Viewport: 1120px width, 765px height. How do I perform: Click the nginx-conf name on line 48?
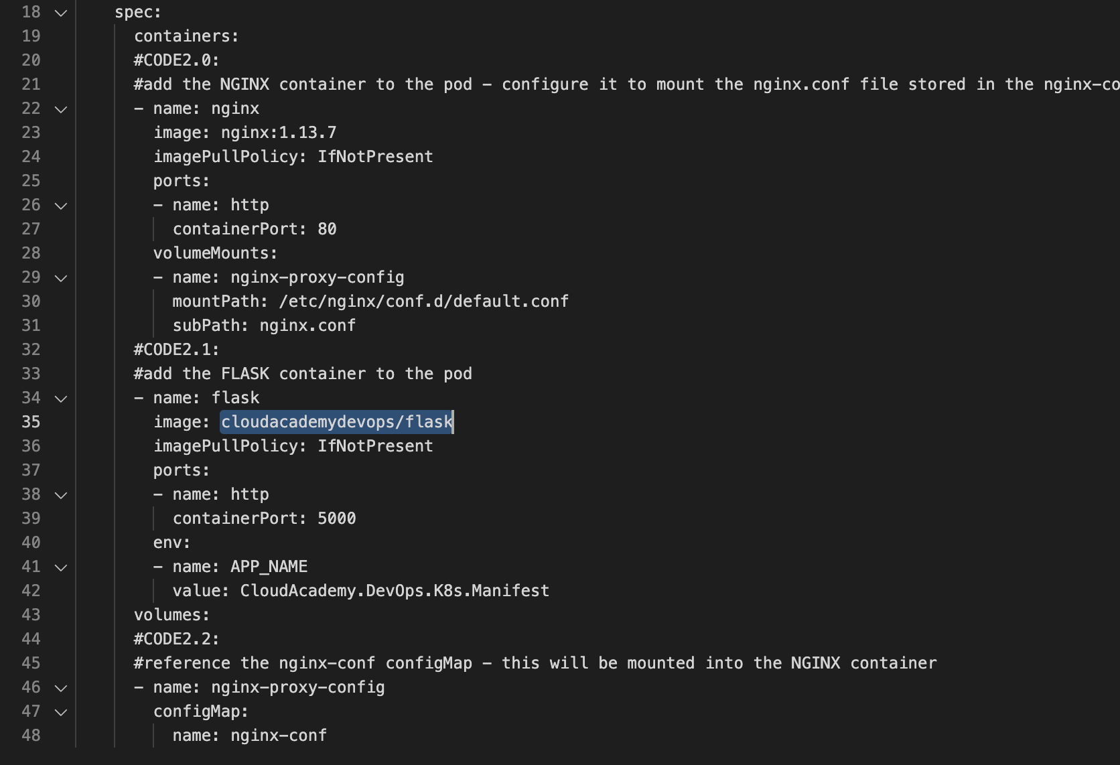(x=279, y=736)
